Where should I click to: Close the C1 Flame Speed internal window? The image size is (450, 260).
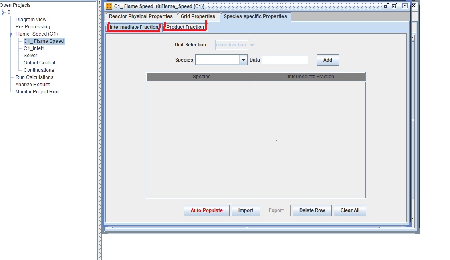pos(405,6)
